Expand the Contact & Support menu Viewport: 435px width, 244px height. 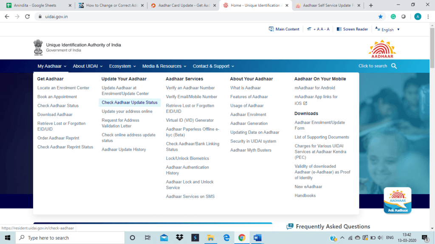[213, 66]
